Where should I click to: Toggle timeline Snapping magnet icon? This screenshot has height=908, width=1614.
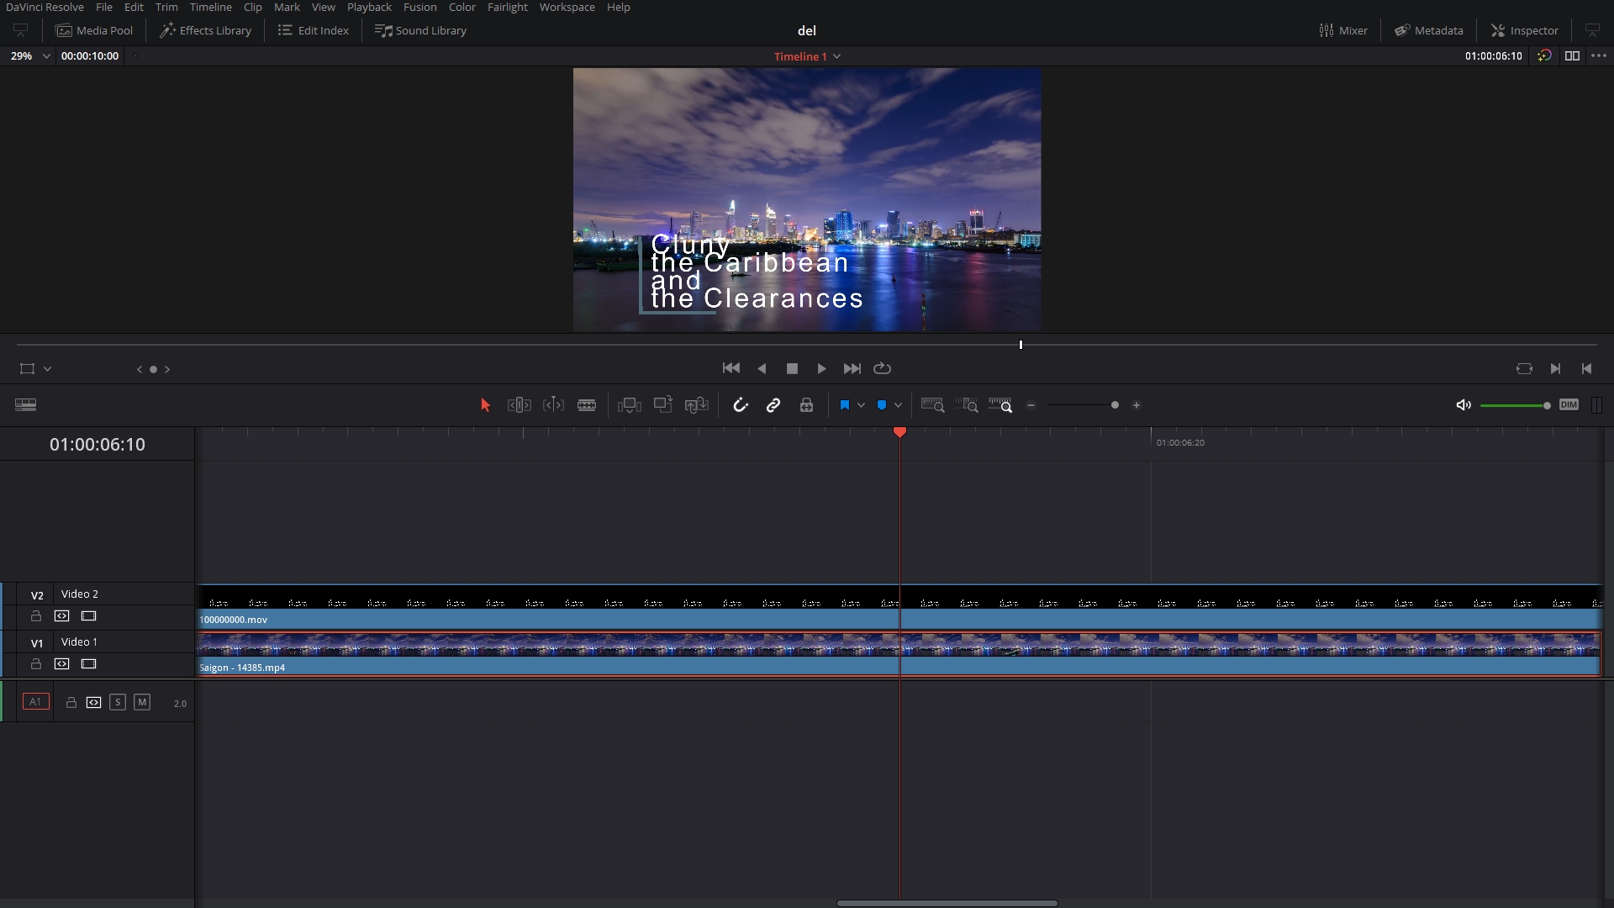(741, 405)
